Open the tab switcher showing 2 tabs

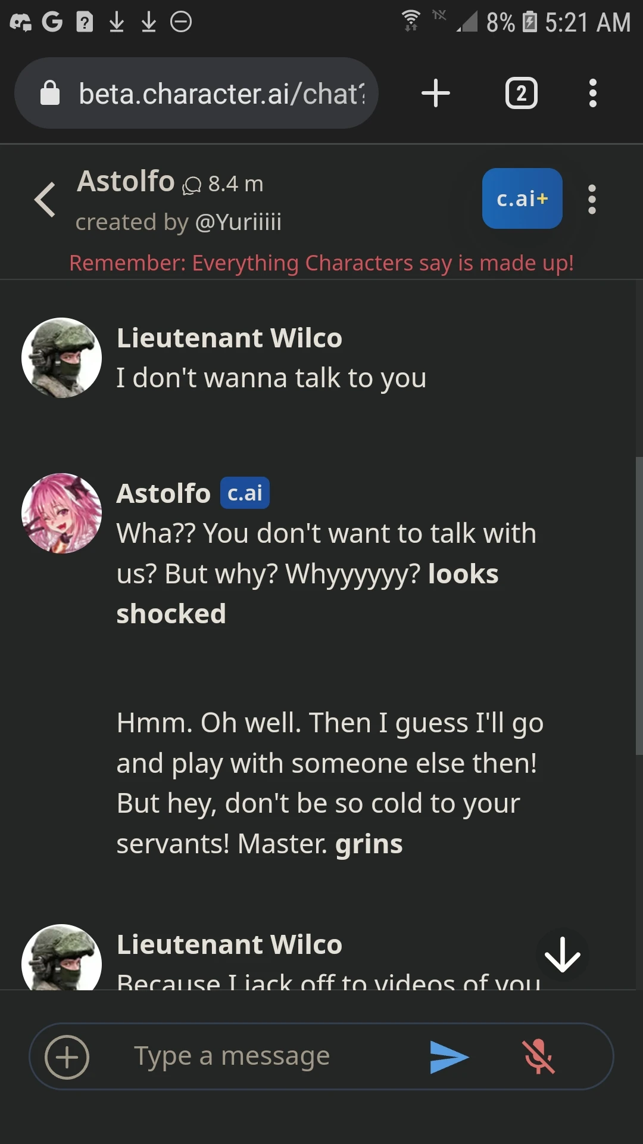pyautogui.click(x=521, y=94)
